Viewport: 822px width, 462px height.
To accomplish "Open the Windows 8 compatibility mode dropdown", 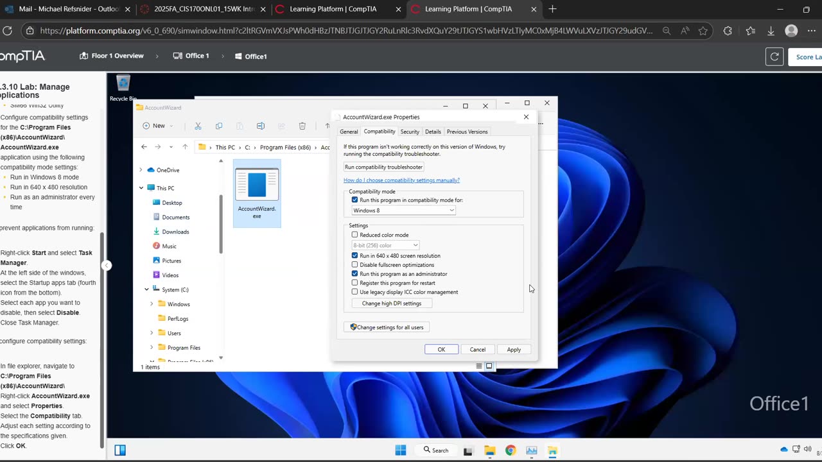I will click(x=403, y=210).
